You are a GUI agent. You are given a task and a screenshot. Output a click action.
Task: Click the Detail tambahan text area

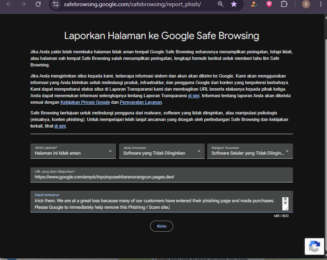pyautogui.click(x=162, y=201)
